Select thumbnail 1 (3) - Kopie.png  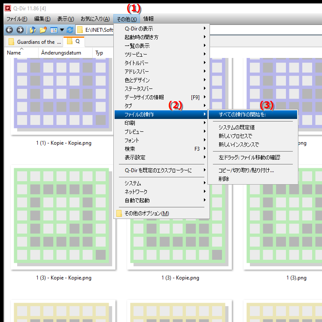coord(179,244)
